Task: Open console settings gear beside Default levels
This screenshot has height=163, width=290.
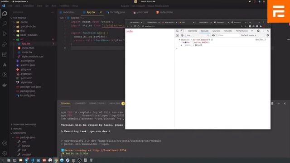Action: 268,35
